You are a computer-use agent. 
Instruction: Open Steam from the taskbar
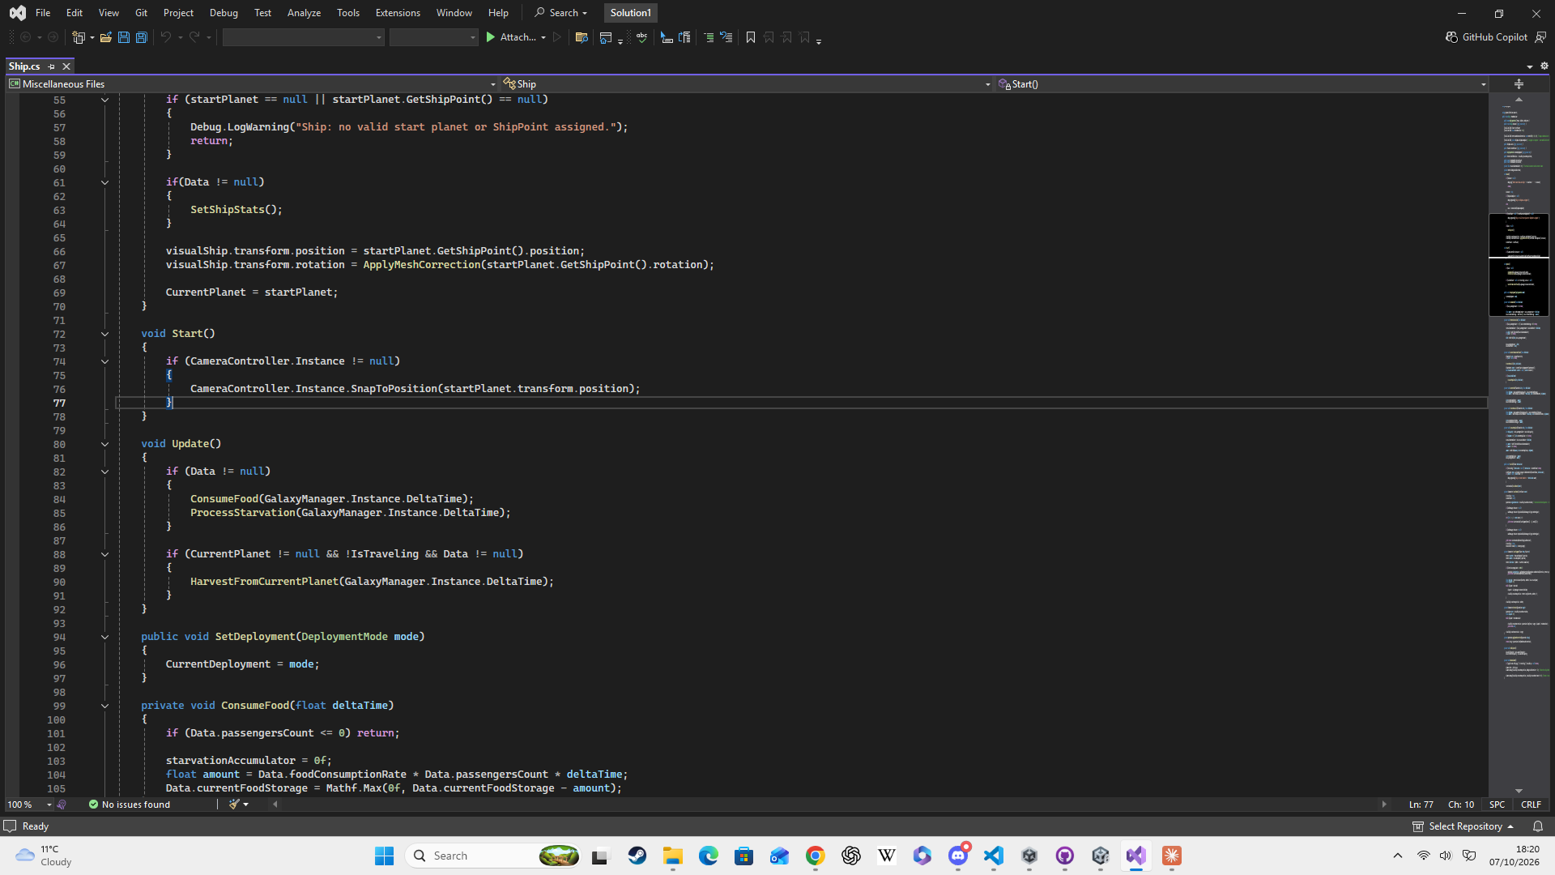point(637,856)
